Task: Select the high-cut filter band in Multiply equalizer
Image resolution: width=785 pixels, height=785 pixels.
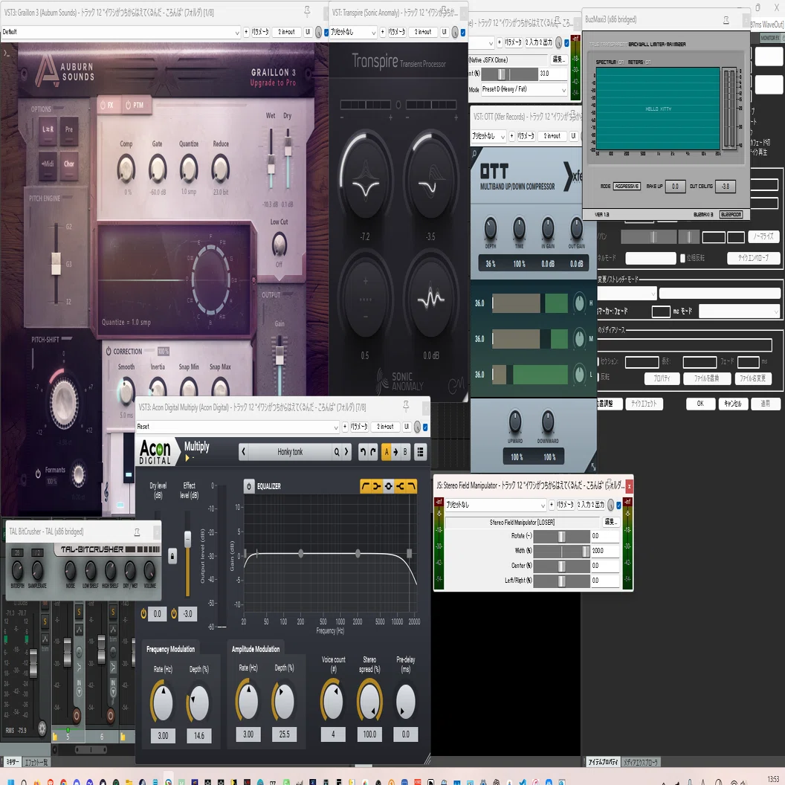Action: coord(411,486)
